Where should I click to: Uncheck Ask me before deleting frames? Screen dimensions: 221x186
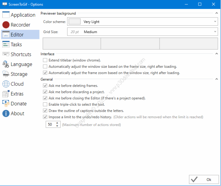pyautogui.click(x=45, y=86)
